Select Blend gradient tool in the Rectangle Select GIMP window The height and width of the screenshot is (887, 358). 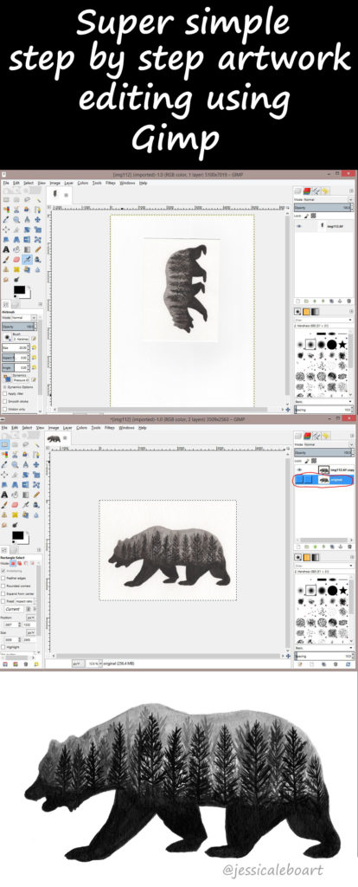25,495
